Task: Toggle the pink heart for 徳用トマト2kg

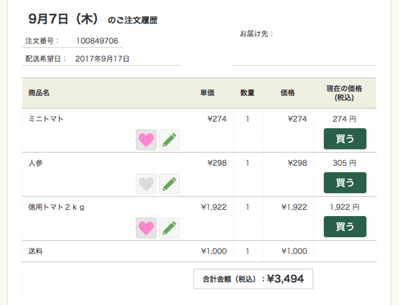Action: coord(146,227)
